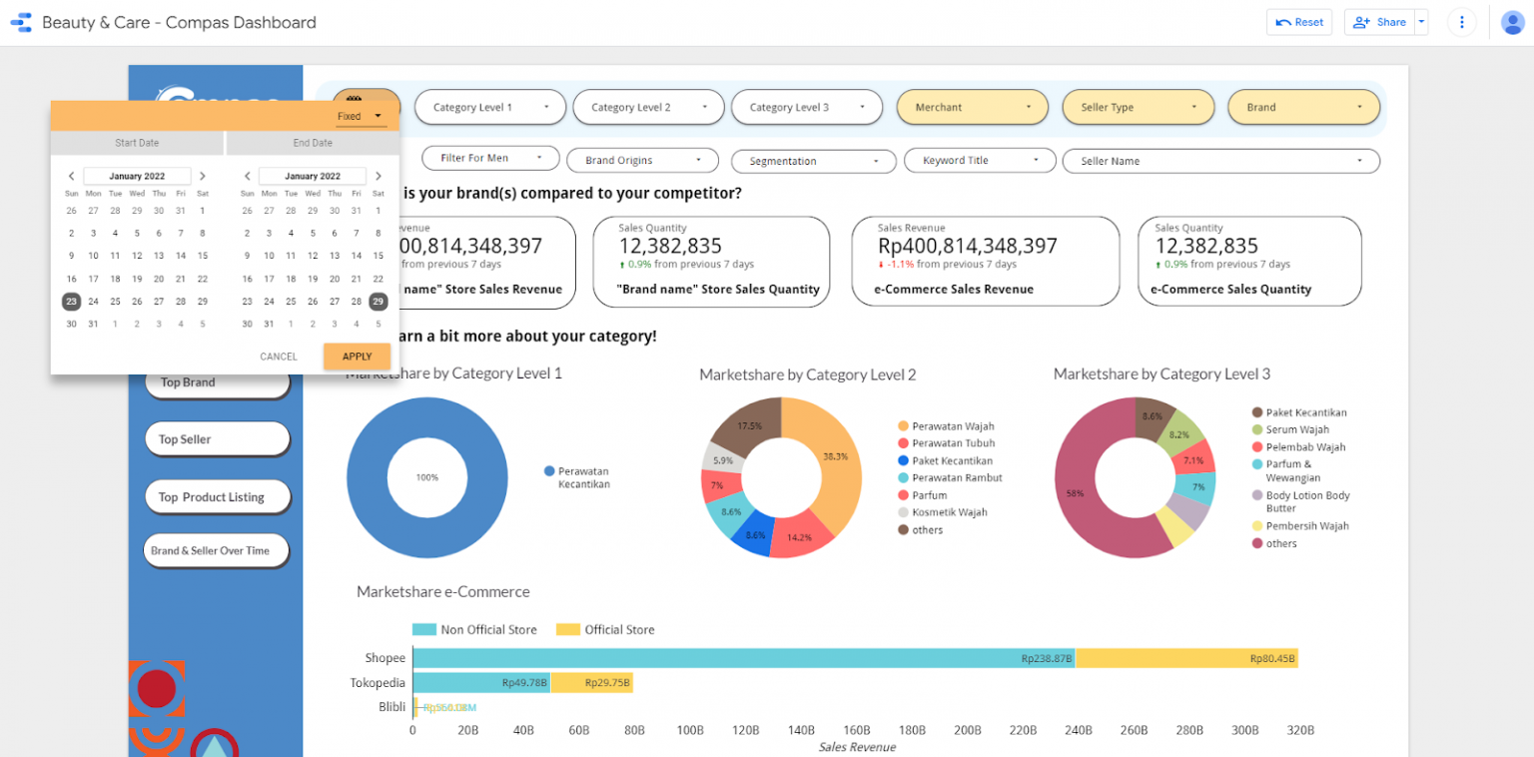Click CANCEL in the date picker
This screenshot has width=1534, height=757.
tap(279, 357)
